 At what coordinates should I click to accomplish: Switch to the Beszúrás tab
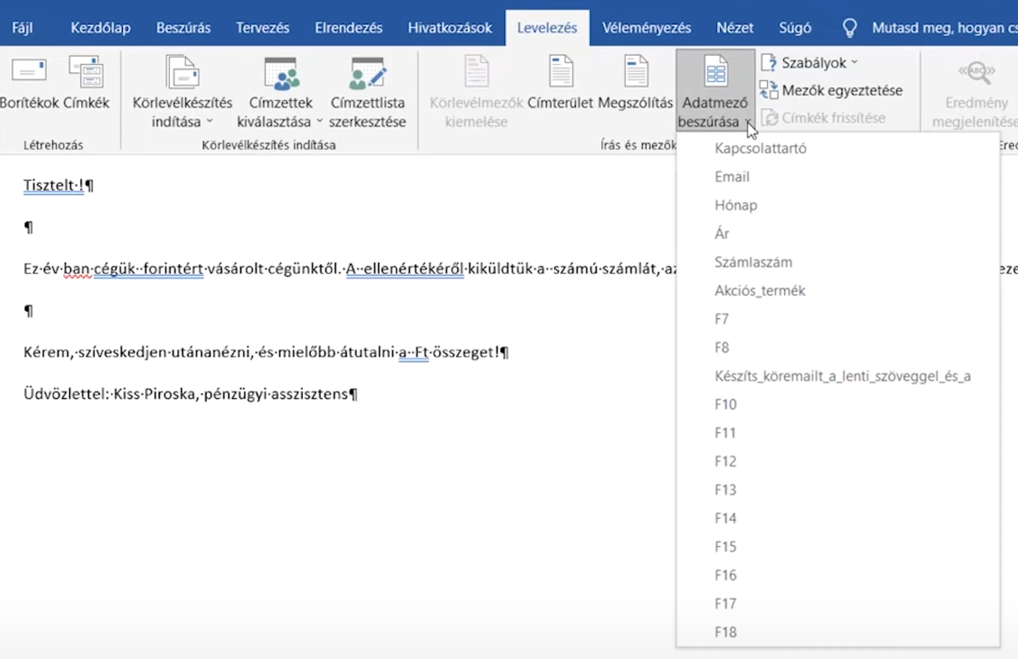coord(183,28)
